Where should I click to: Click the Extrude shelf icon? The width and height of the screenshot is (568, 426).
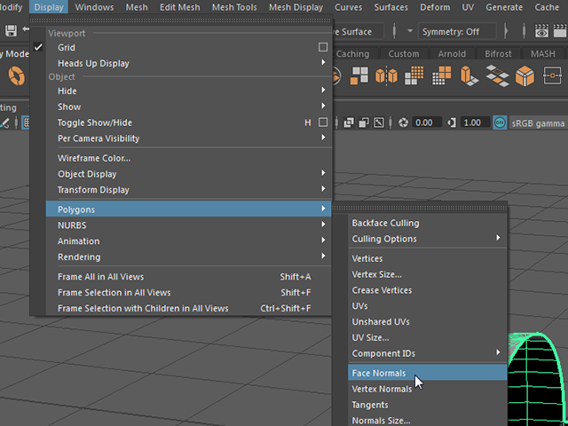(469, 76)
